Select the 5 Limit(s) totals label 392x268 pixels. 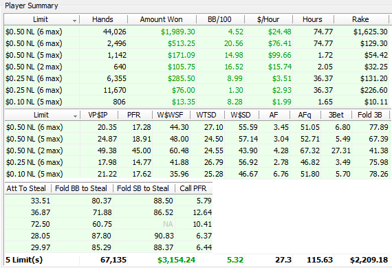[x=24, y=260]
